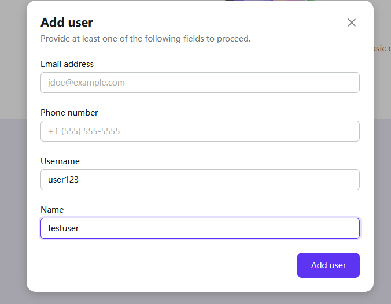This screenshot has width=391, height=304.
Task: Click the dimmed backdrop below the dialog
Action: (197, 298)
